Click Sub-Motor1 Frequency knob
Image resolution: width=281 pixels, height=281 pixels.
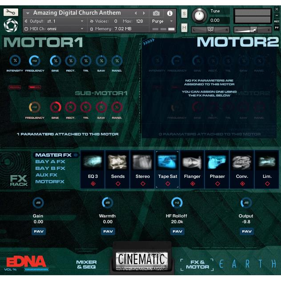click(35, 107)
